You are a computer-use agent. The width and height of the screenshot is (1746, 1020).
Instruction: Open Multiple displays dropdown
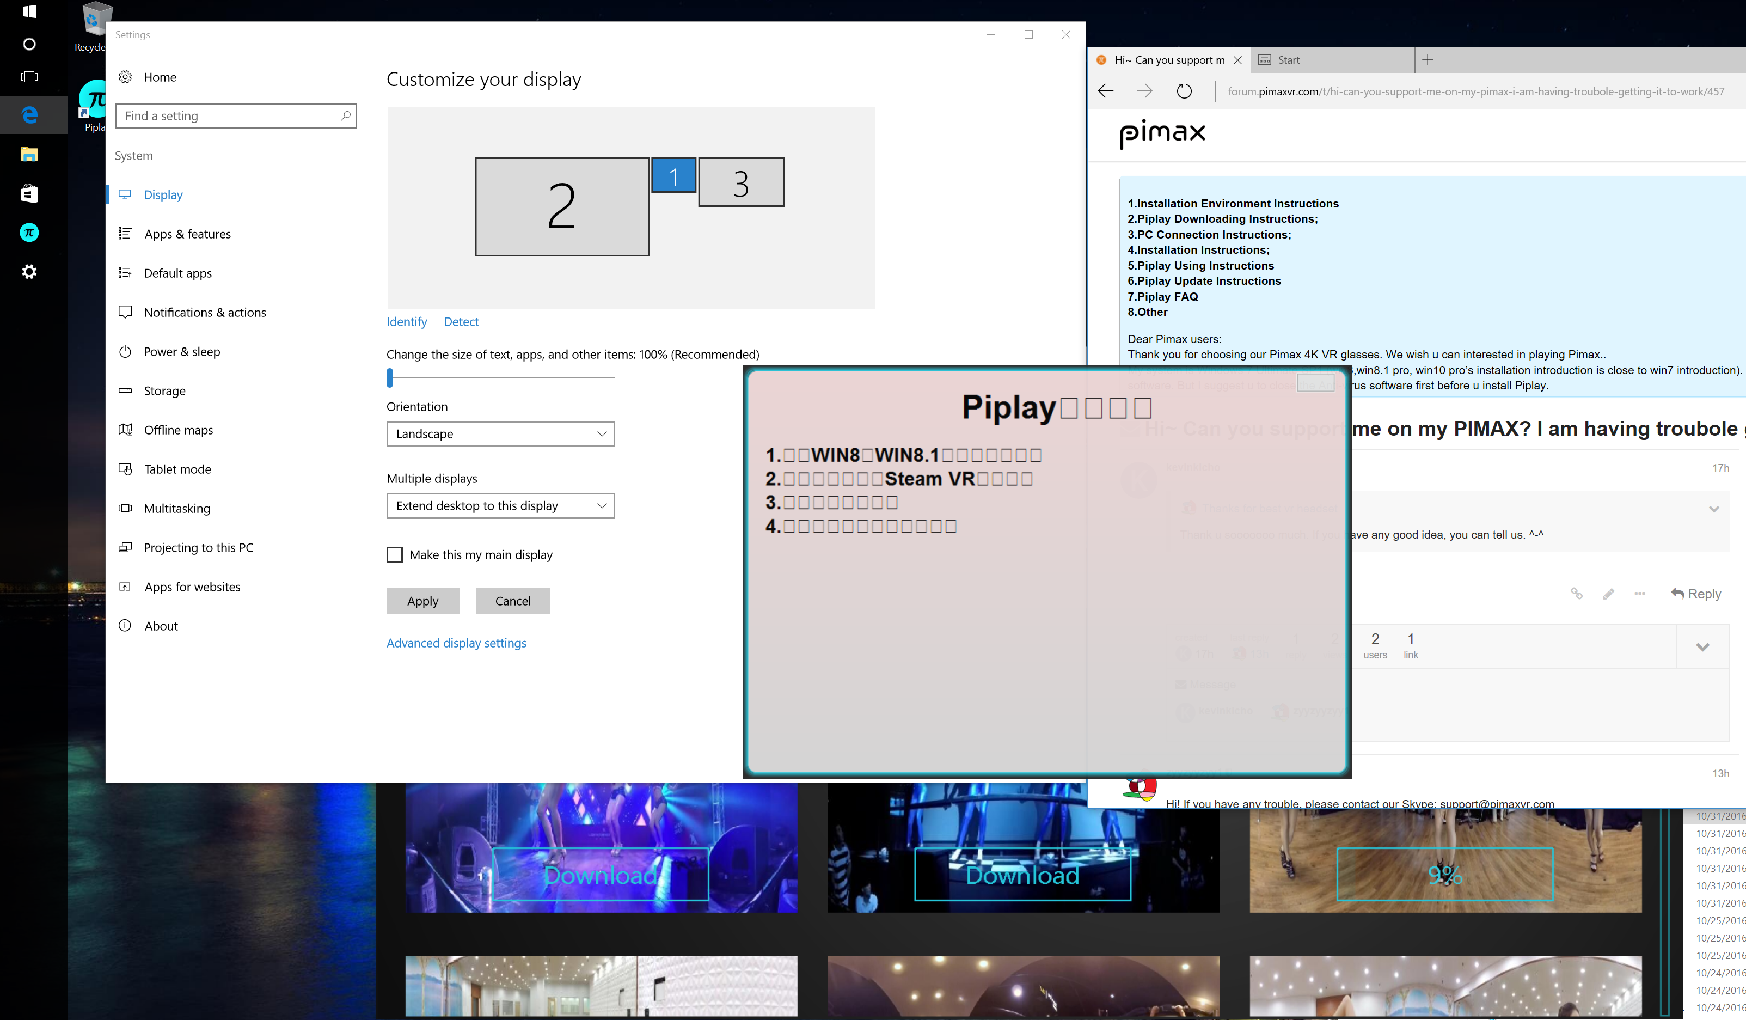pos(500,506)
